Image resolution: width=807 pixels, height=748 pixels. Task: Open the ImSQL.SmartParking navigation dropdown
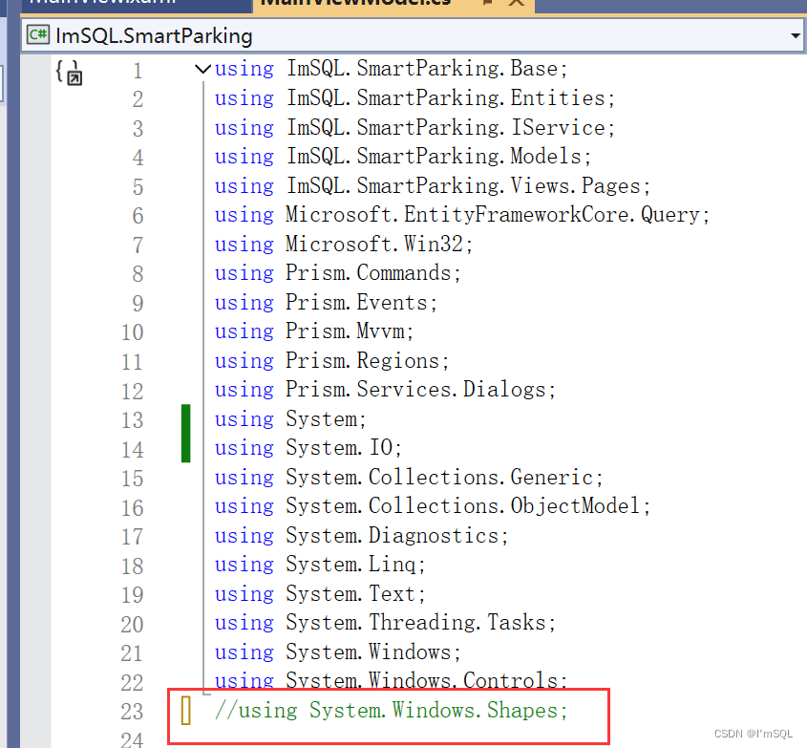(796, 34)
